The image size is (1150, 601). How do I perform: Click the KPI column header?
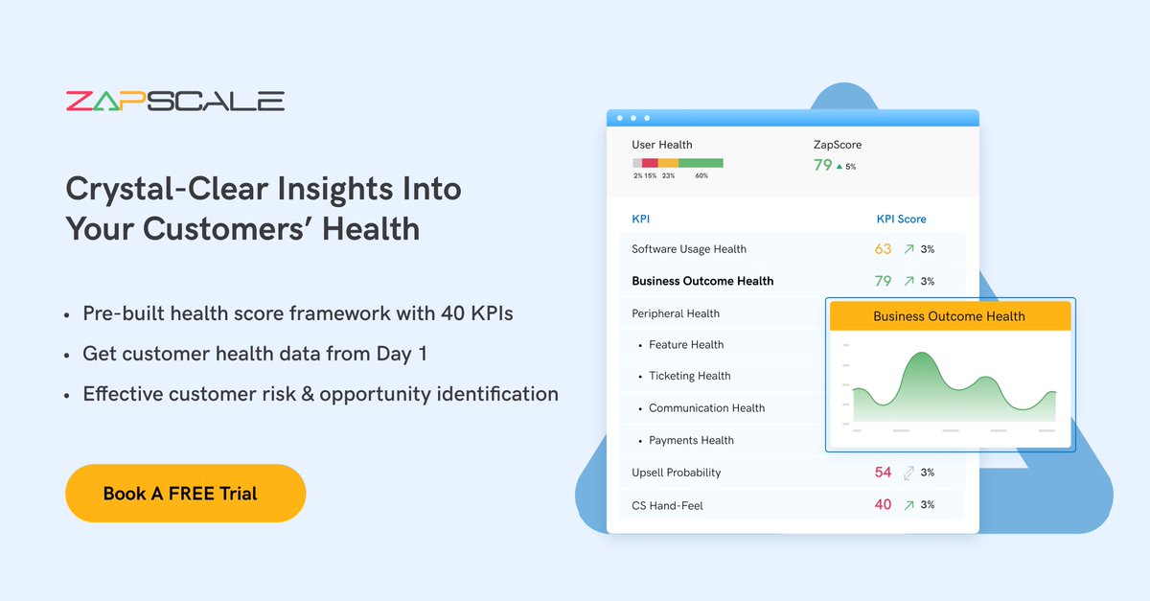click(x=640, y=219)
